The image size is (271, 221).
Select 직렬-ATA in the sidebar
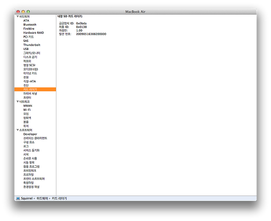tap(30, 81)
